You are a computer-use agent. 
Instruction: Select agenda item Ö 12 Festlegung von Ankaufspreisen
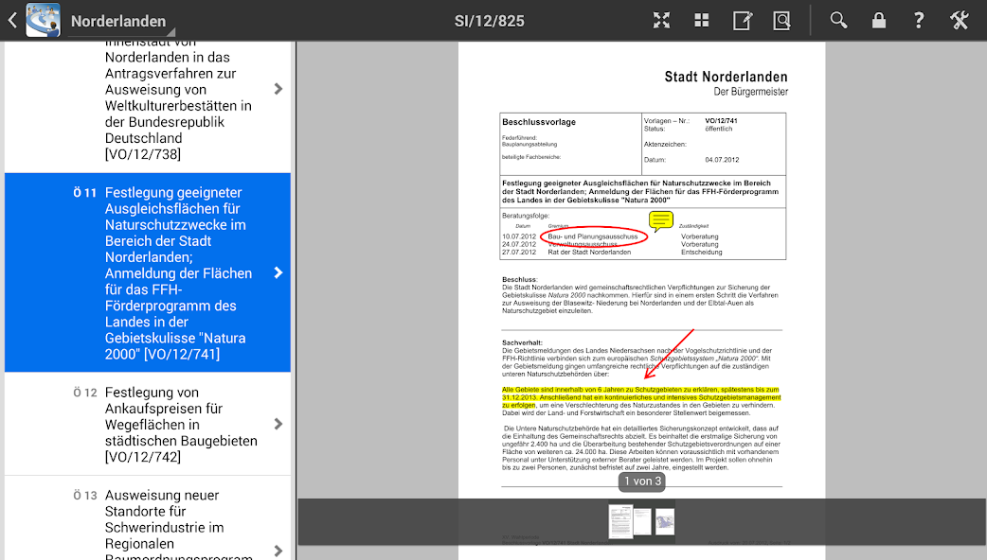coord(148,424)
